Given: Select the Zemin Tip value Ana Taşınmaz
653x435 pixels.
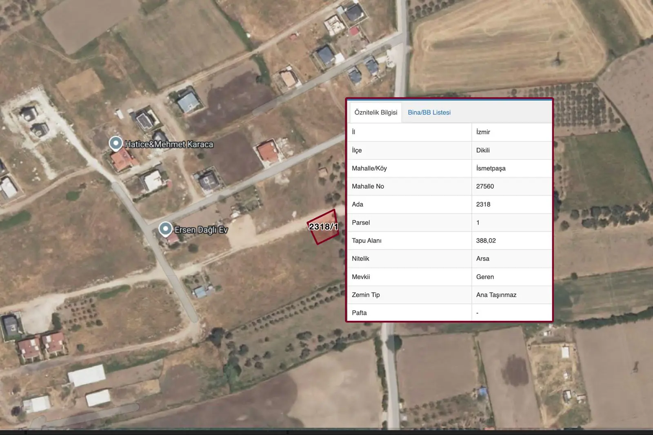Looking at the screenshot, I should tap(496, 295).
